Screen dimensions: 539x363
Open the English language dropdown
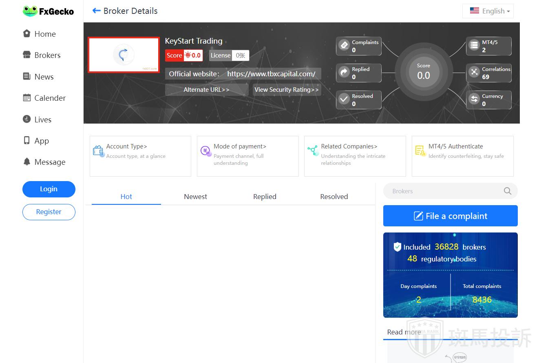click(488, 11)
